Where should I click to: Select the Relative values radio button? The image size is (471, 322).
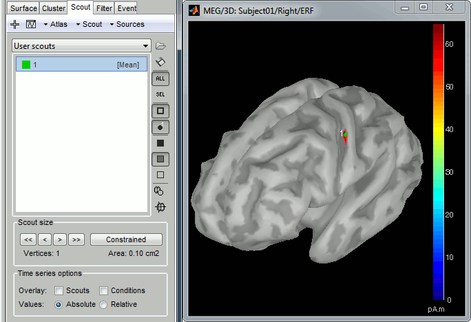point(104,304)
